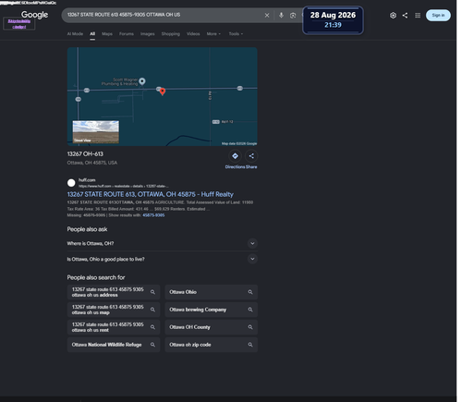462x402 pixels.
Task: Select the All tab
Action: point(92,34)
